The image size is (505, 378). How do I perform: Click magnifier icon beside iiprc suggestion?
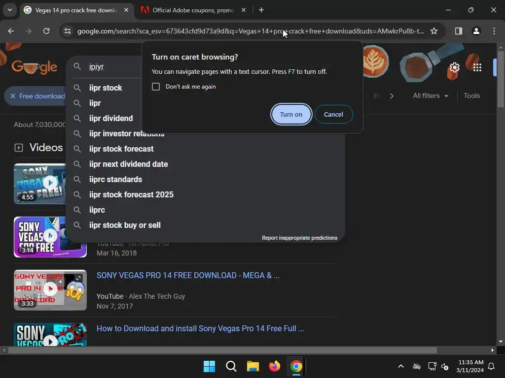tap(77, 210)
